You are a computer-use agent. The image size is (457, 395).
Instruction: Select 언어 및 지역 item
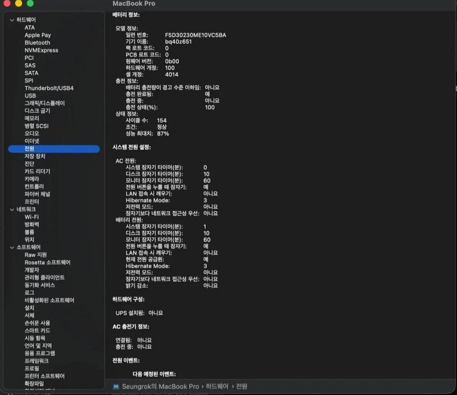(38, 345)
